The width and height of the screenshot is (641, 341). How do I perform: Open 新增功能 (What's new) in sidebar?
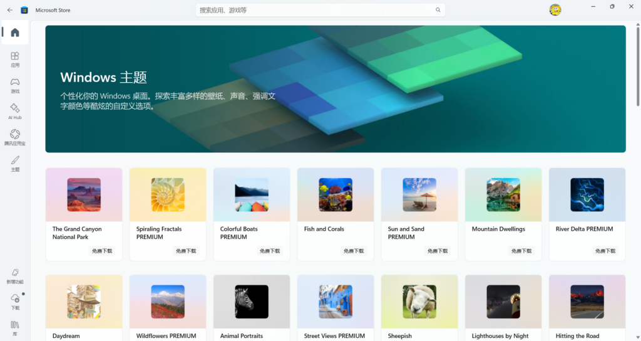tap(15, 276)
